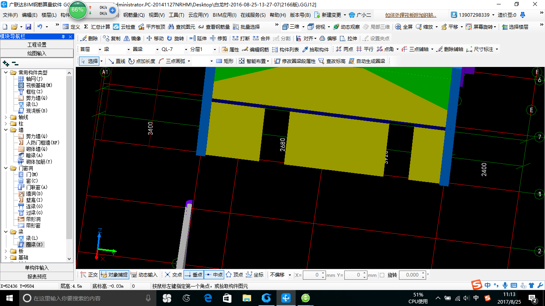The width and height of the screenshot is (545, 306).
Task: Toggle 交点 intersection snap
Action: coord(174,275)
